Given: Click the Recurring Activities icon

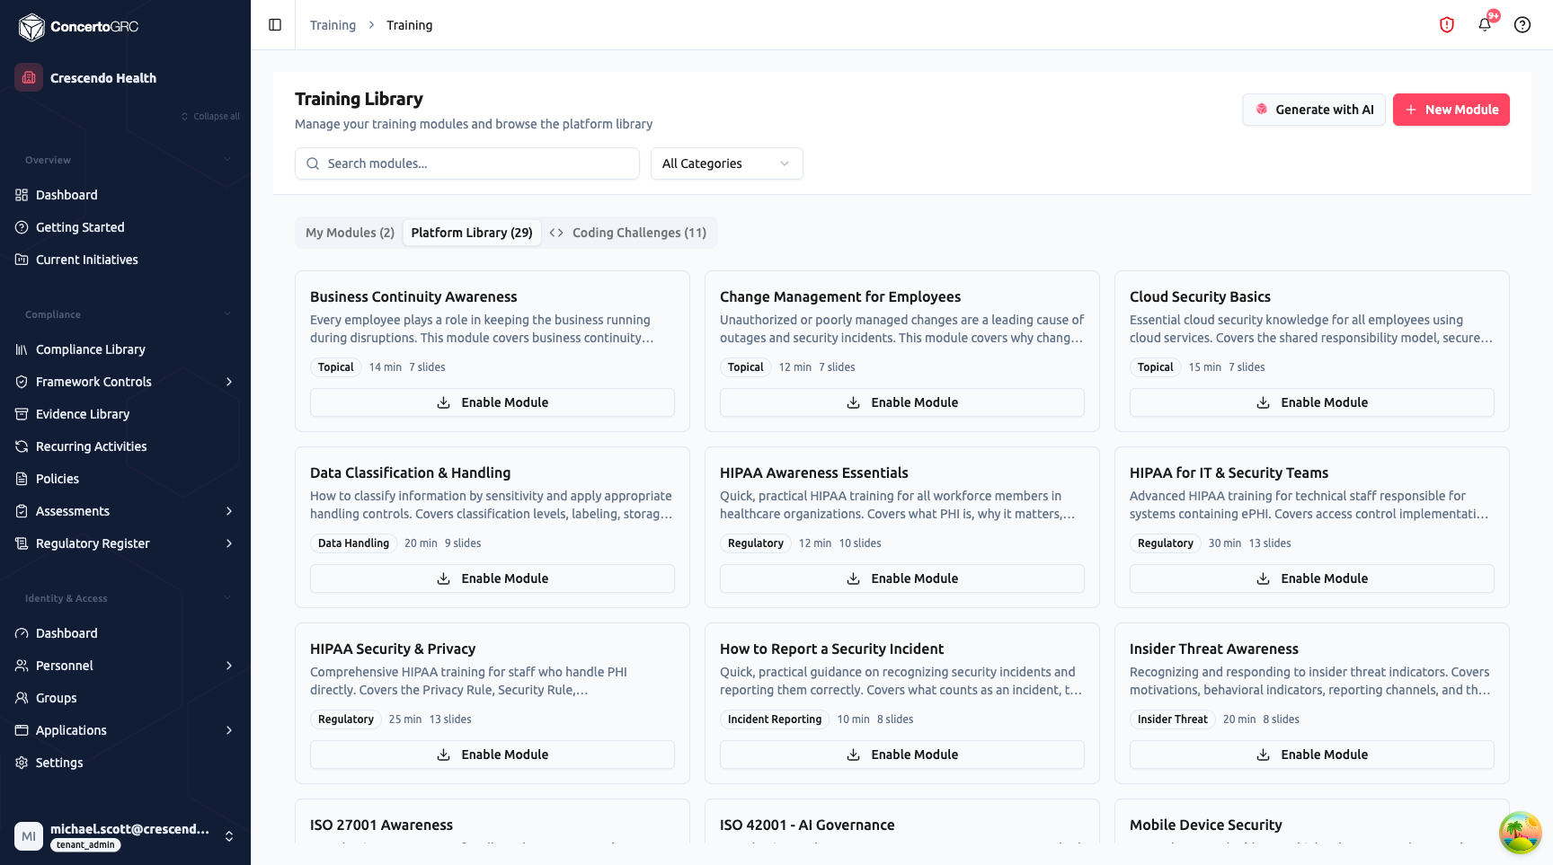Looking at the screenshot, I should point(22,446).
